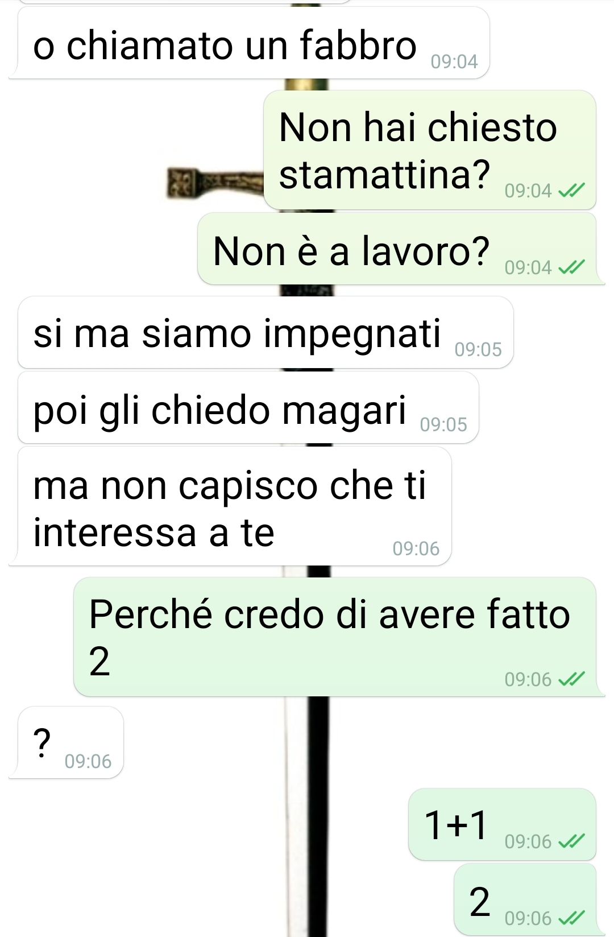Image resolution: width=614 pixels, height=937 pixels.
Task: Click read ticks on "Perché credo" message
Action: tap(571, 679)
